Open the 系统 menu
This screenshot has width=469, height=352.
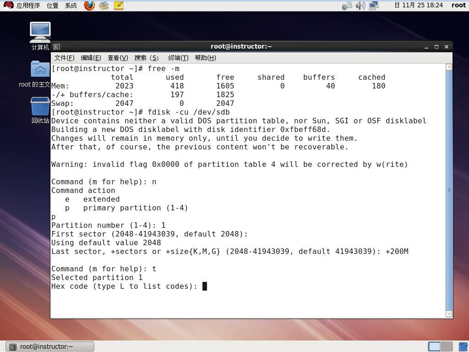click(x=71, y=5)
